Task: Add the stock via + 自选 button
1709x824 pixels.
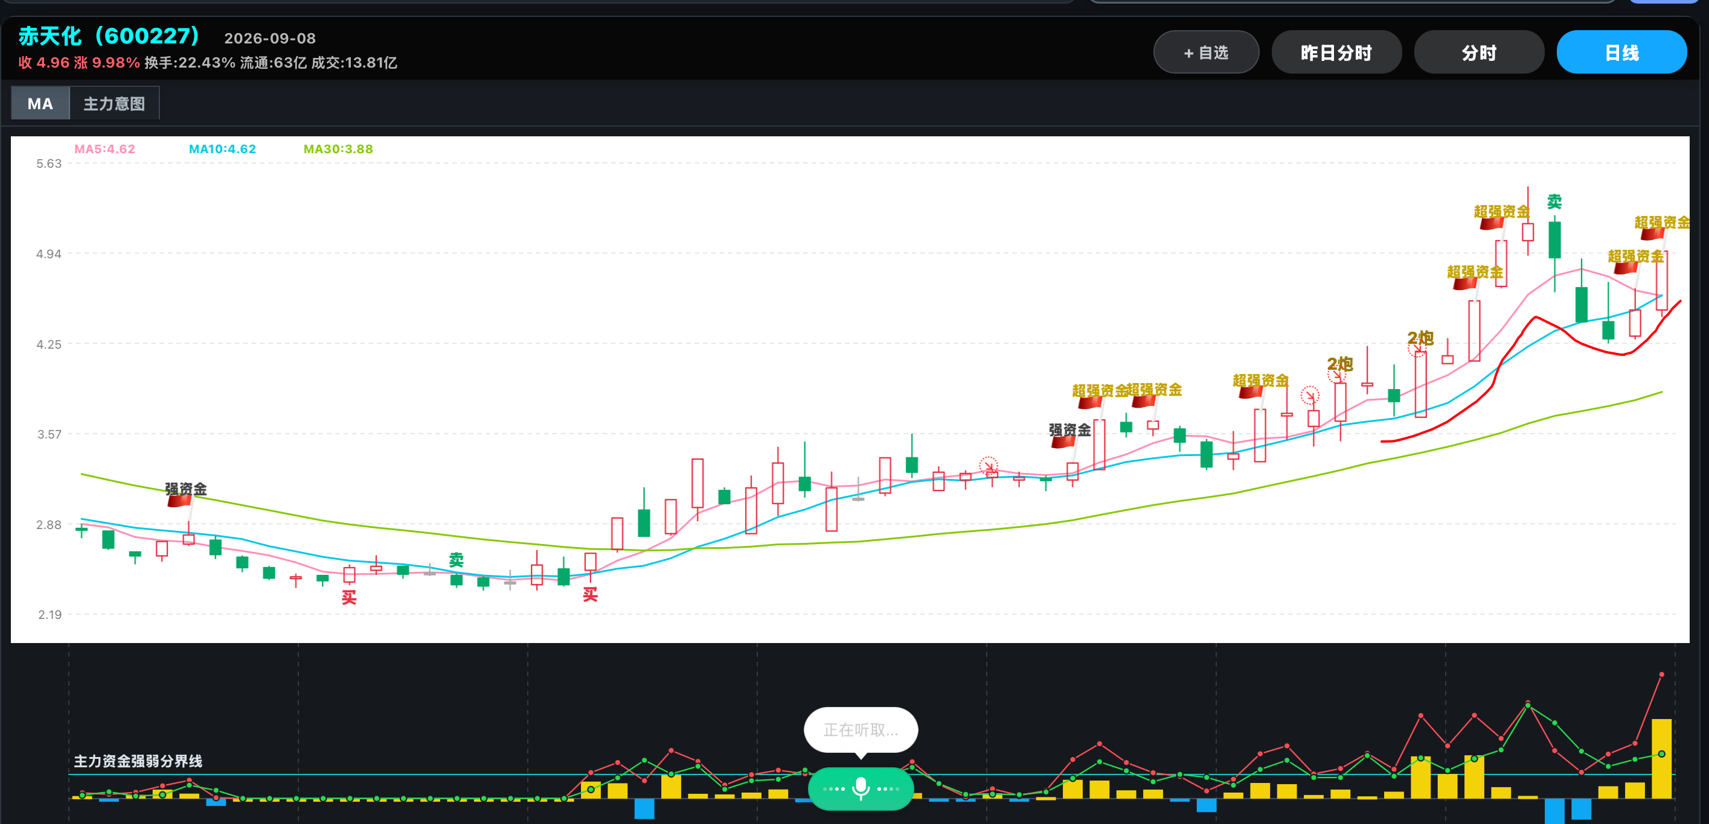Action: pos(1205,52)
